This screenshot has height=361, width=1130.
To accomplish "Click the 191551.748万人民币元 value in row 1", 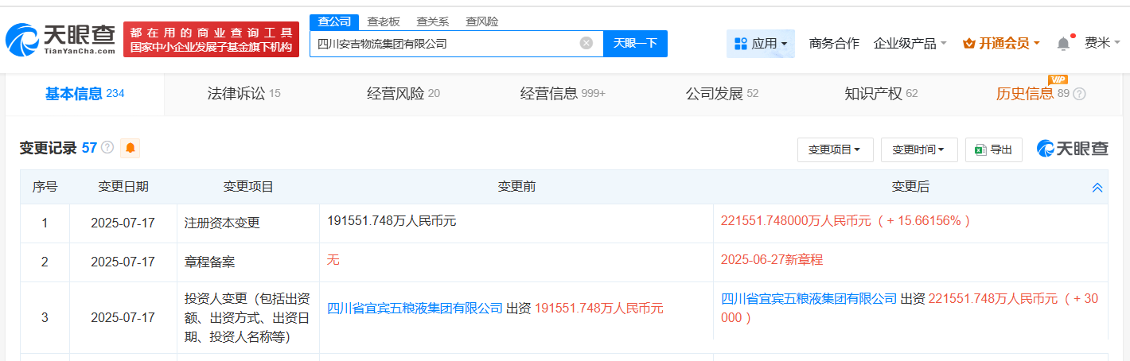I will (x=392, y=221).
